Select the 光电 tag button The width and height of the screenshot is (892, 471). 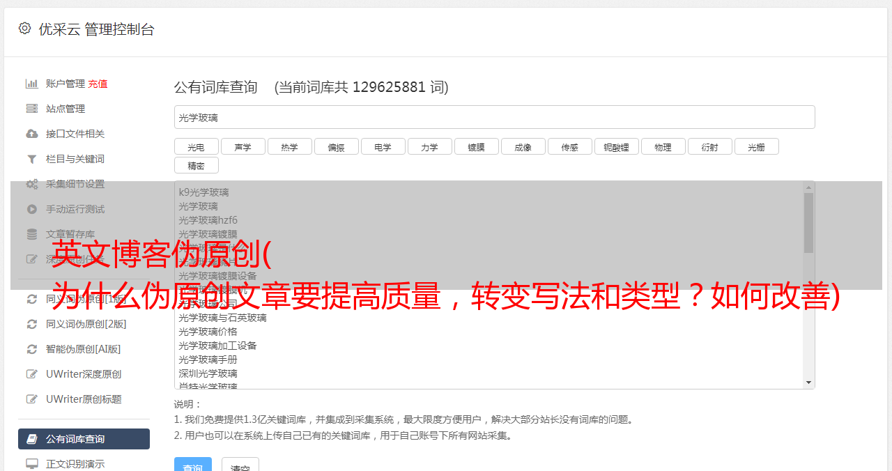tap(197, 146)
